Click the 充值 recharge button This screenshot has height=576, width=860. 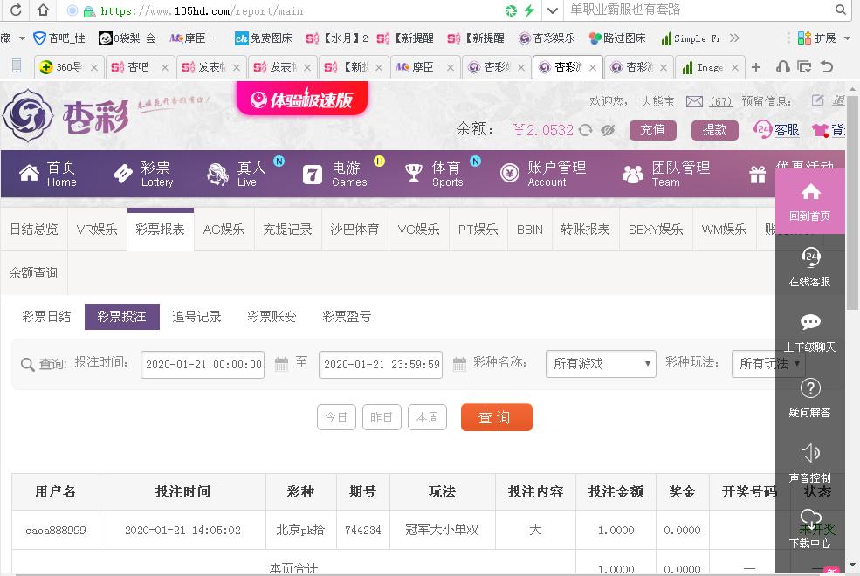point(653,130)
